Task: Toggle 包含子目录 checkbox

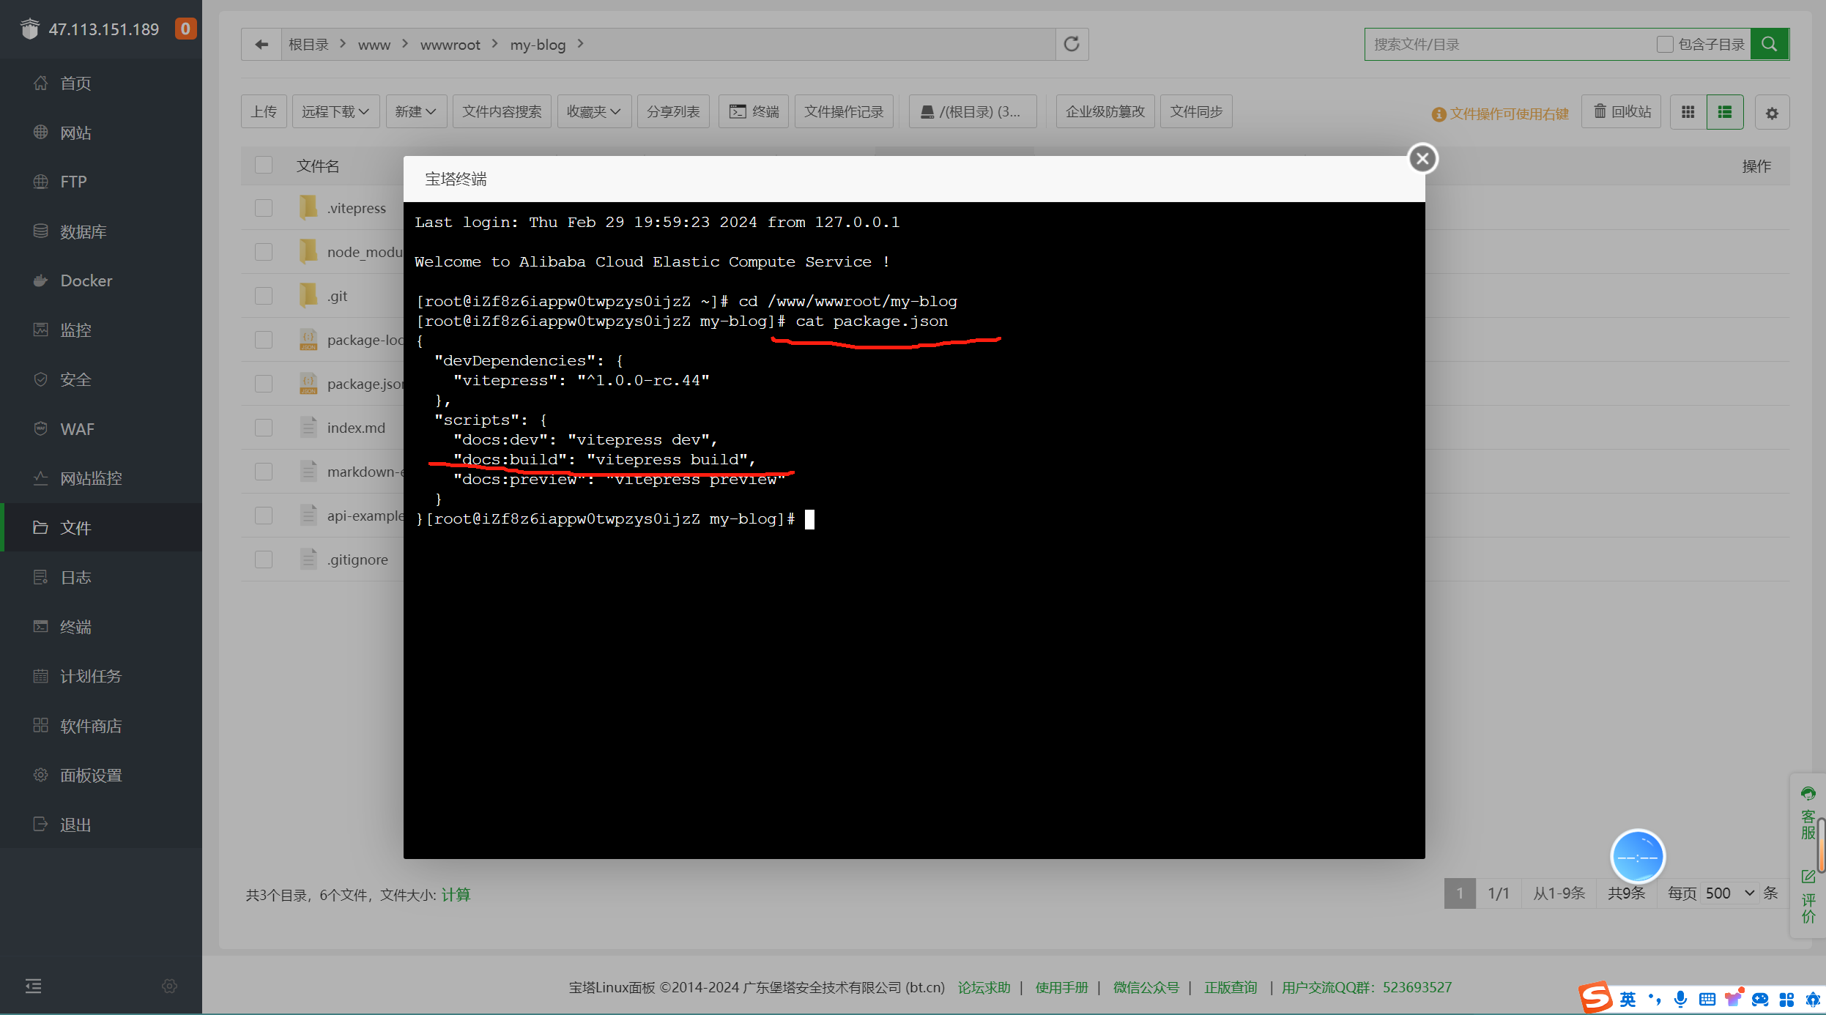Action: [x=1664, y=45]
